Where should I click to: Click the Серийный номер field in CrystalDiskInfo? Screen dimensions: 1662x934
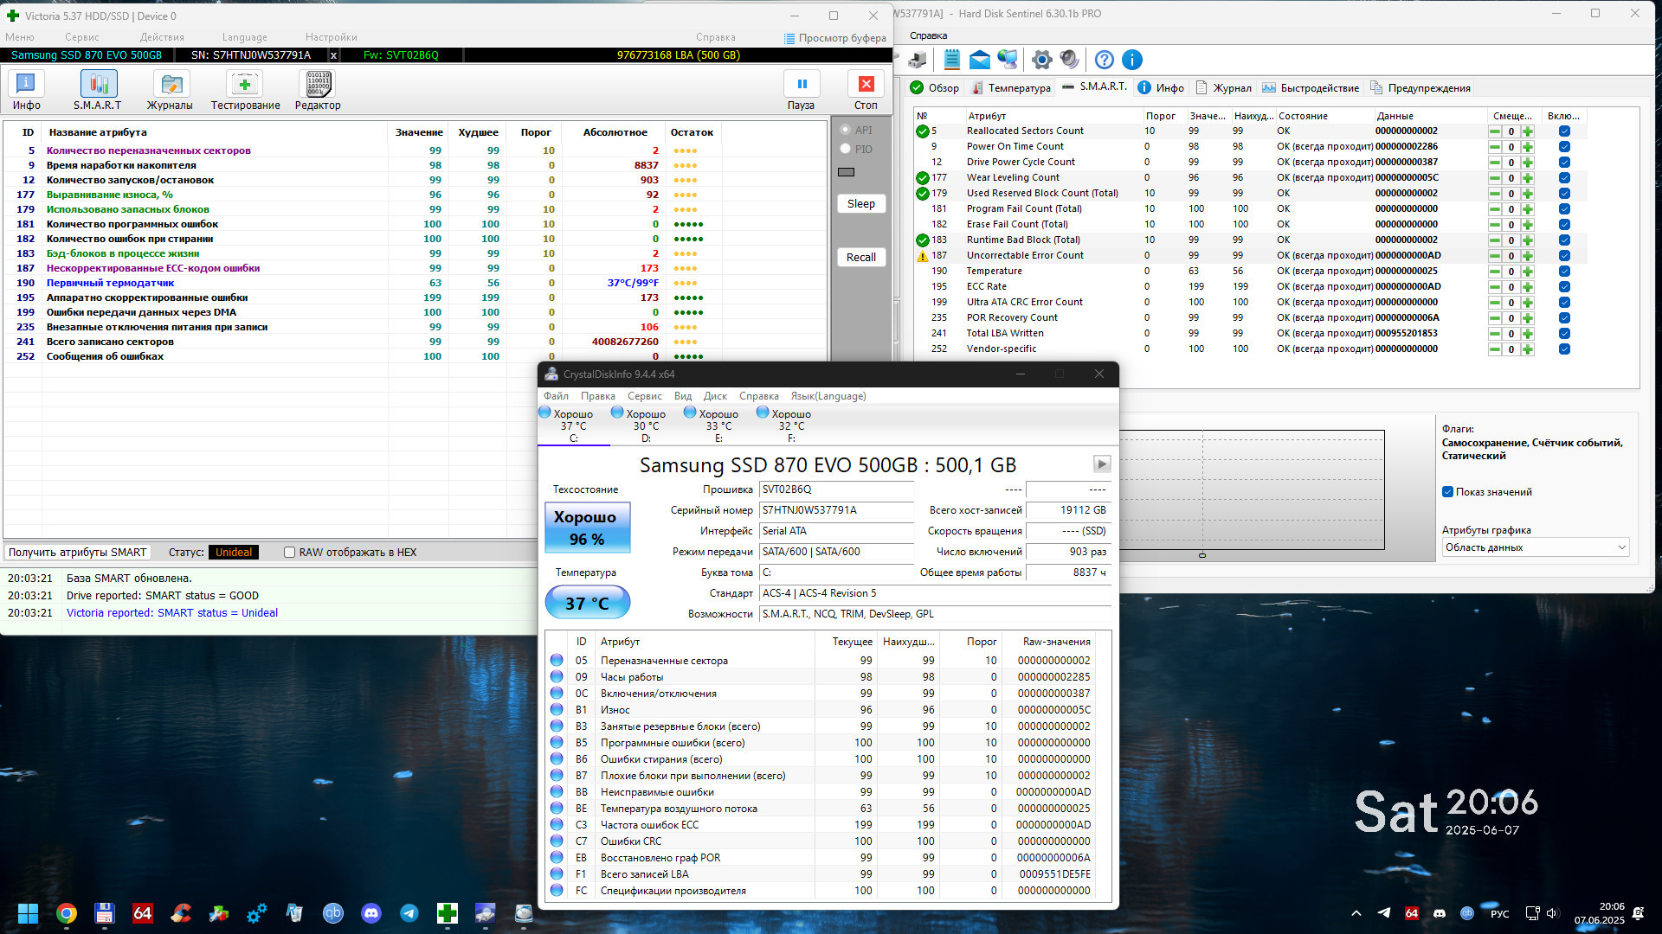pyautogui.click(x=836, y=510)
